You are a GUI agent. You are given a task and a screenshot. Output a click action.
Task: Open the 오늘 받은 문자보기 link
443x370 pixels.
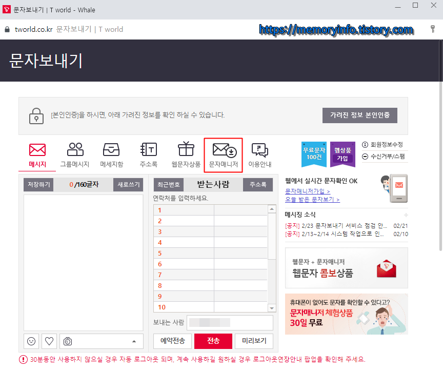click(x=312, y=200)
